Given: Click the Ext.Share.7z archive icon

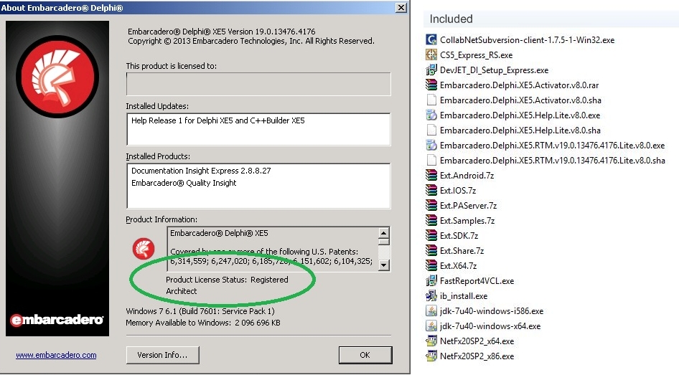Looking at the screenshot, I should pyautogui.click(x=431, y=251).
